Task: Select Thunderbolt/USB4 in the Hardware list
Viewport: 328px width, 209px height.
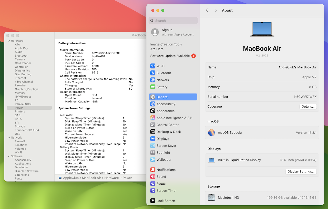Action: [x=27, y=130]
